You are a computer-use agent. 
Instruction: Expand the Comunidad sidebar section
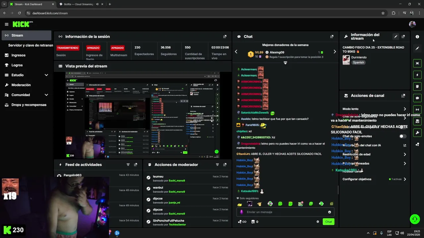(x=46, y=95)
